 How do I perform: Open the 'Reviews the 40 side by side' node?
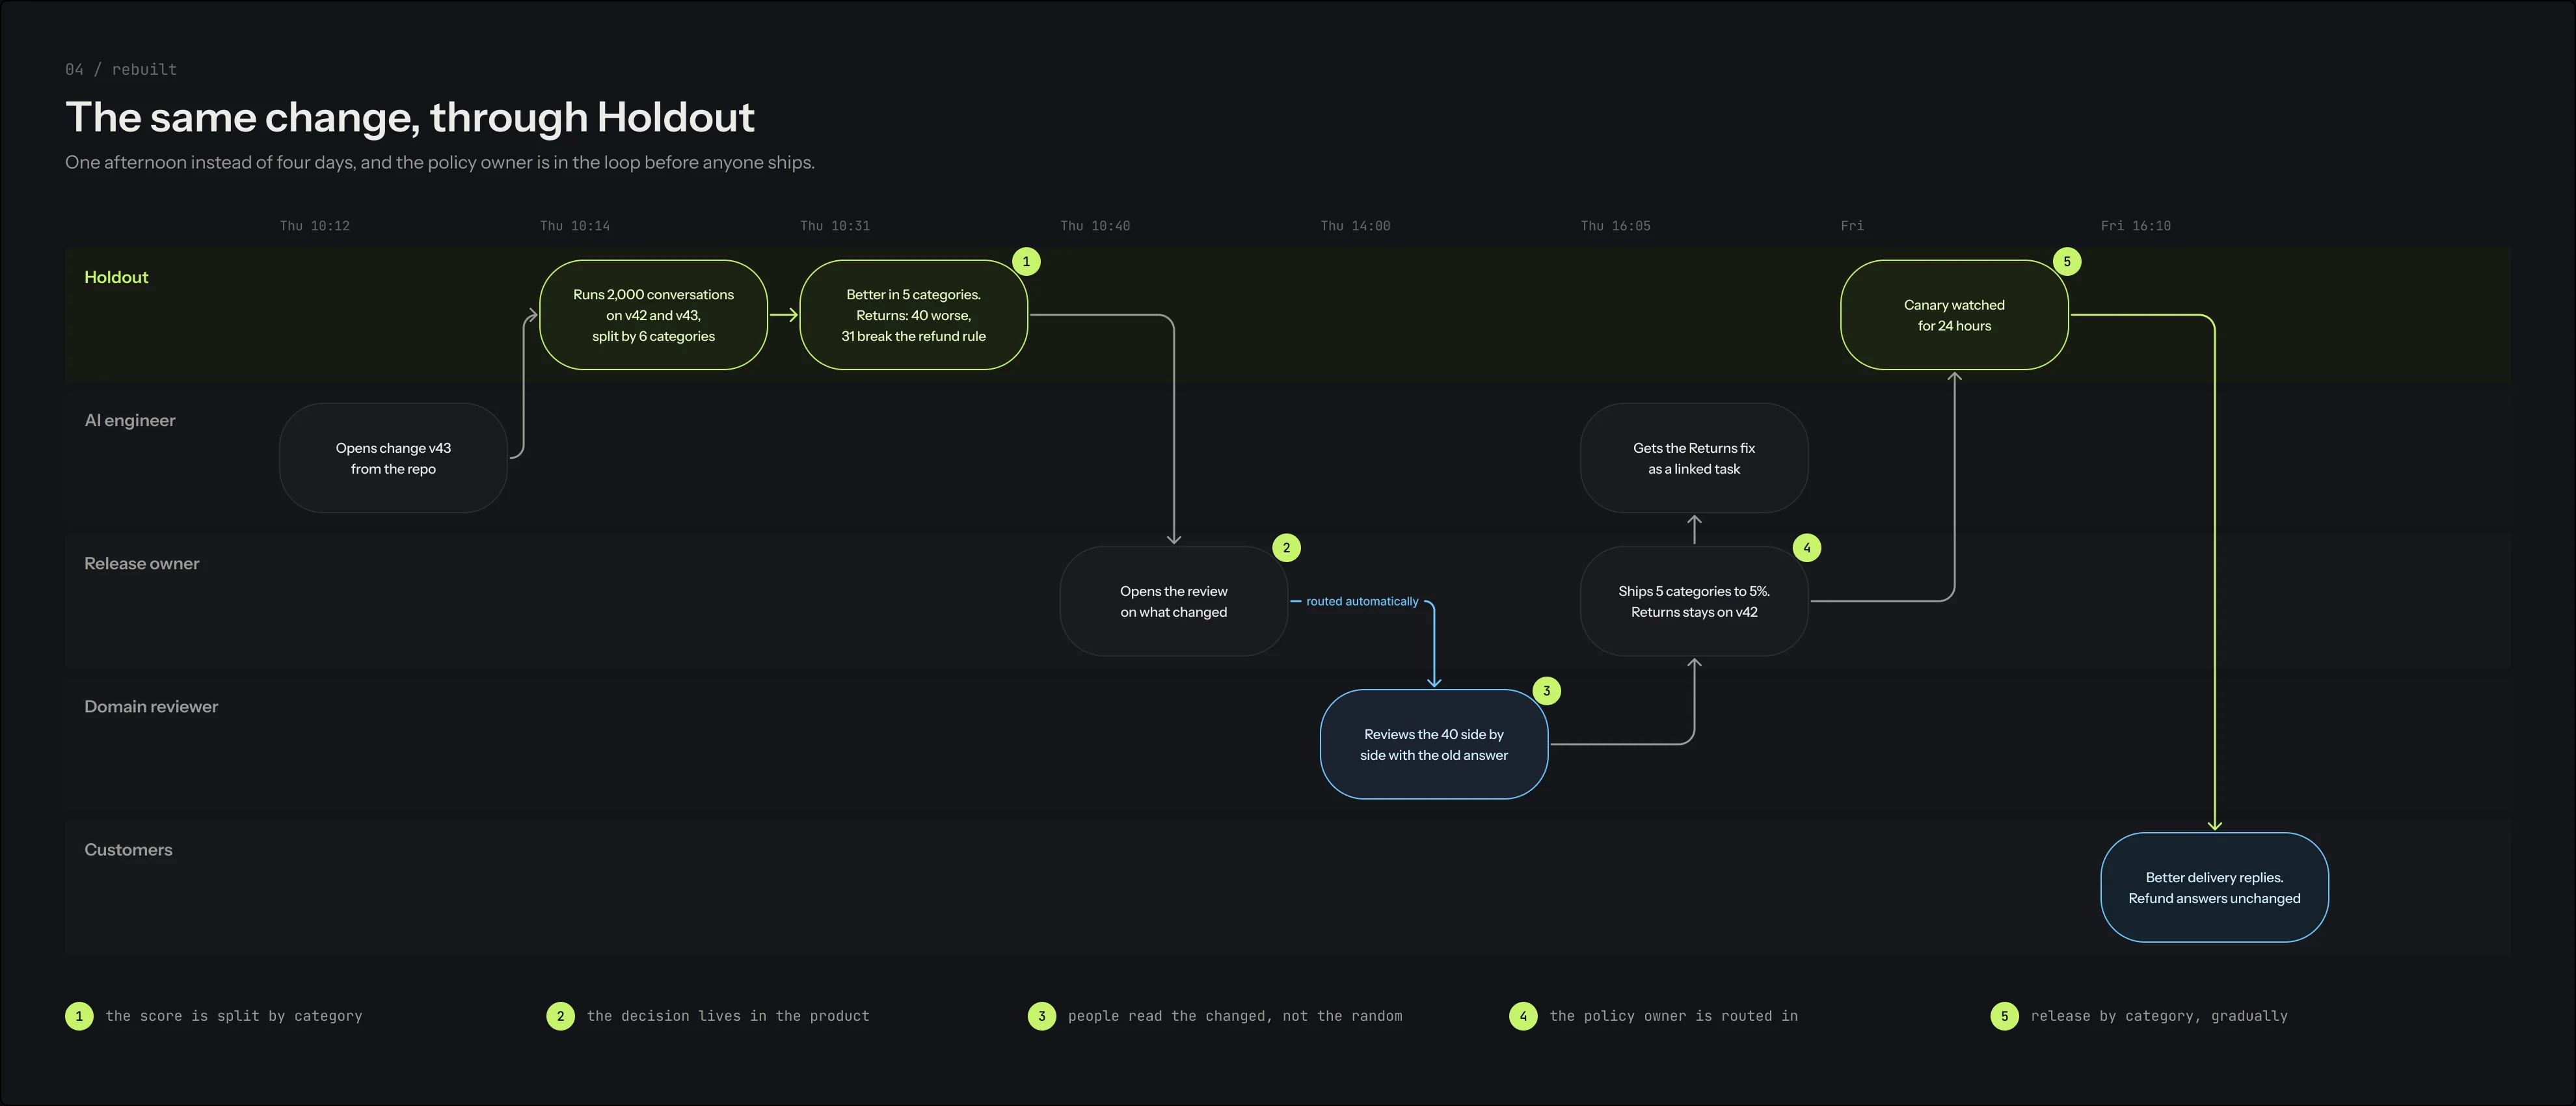click(x=1434, y=744)
